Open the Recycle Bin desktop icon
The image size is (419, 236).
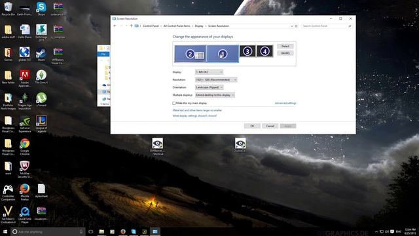(x=8, y=9)
